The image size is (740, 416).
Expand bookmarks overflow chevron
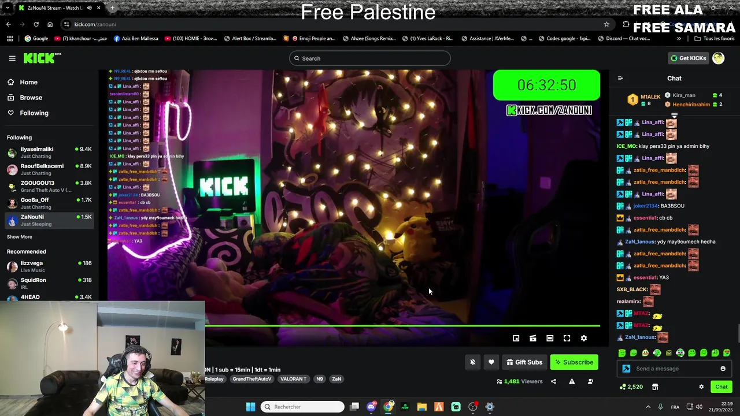679,39
